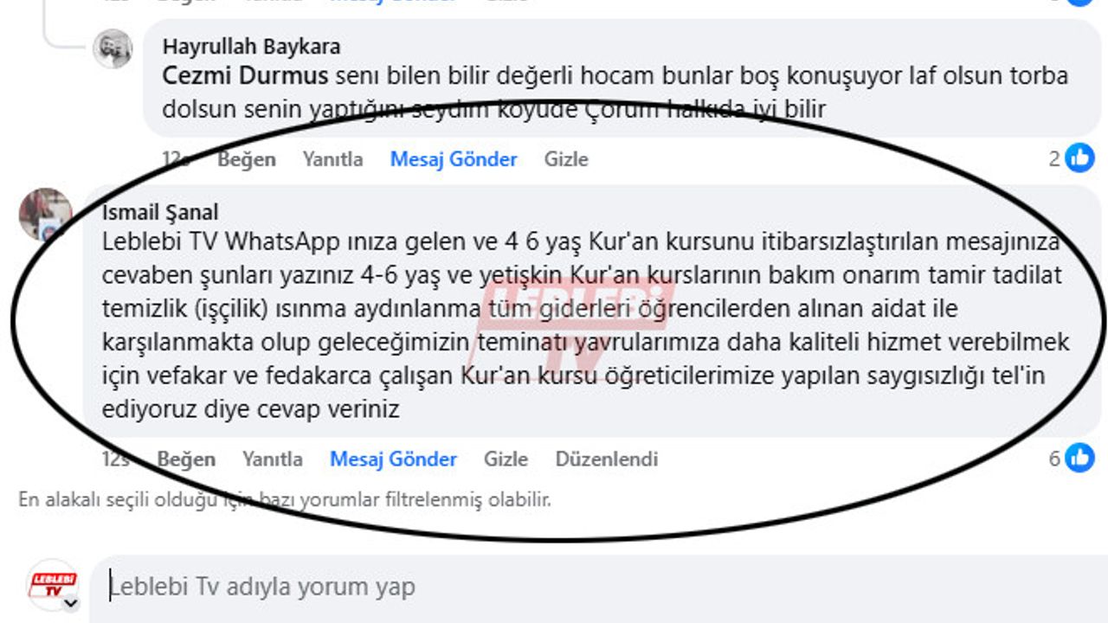View edit history via Düzenlendi
Viewport: 1108px width, 623px height.
click(x=607, y=459)
